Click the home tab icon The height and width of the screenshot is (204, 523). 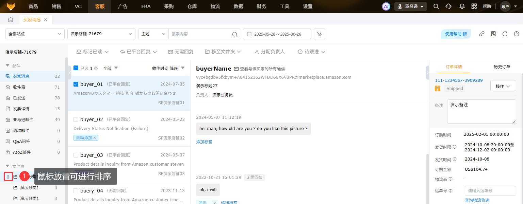(11, 20)
